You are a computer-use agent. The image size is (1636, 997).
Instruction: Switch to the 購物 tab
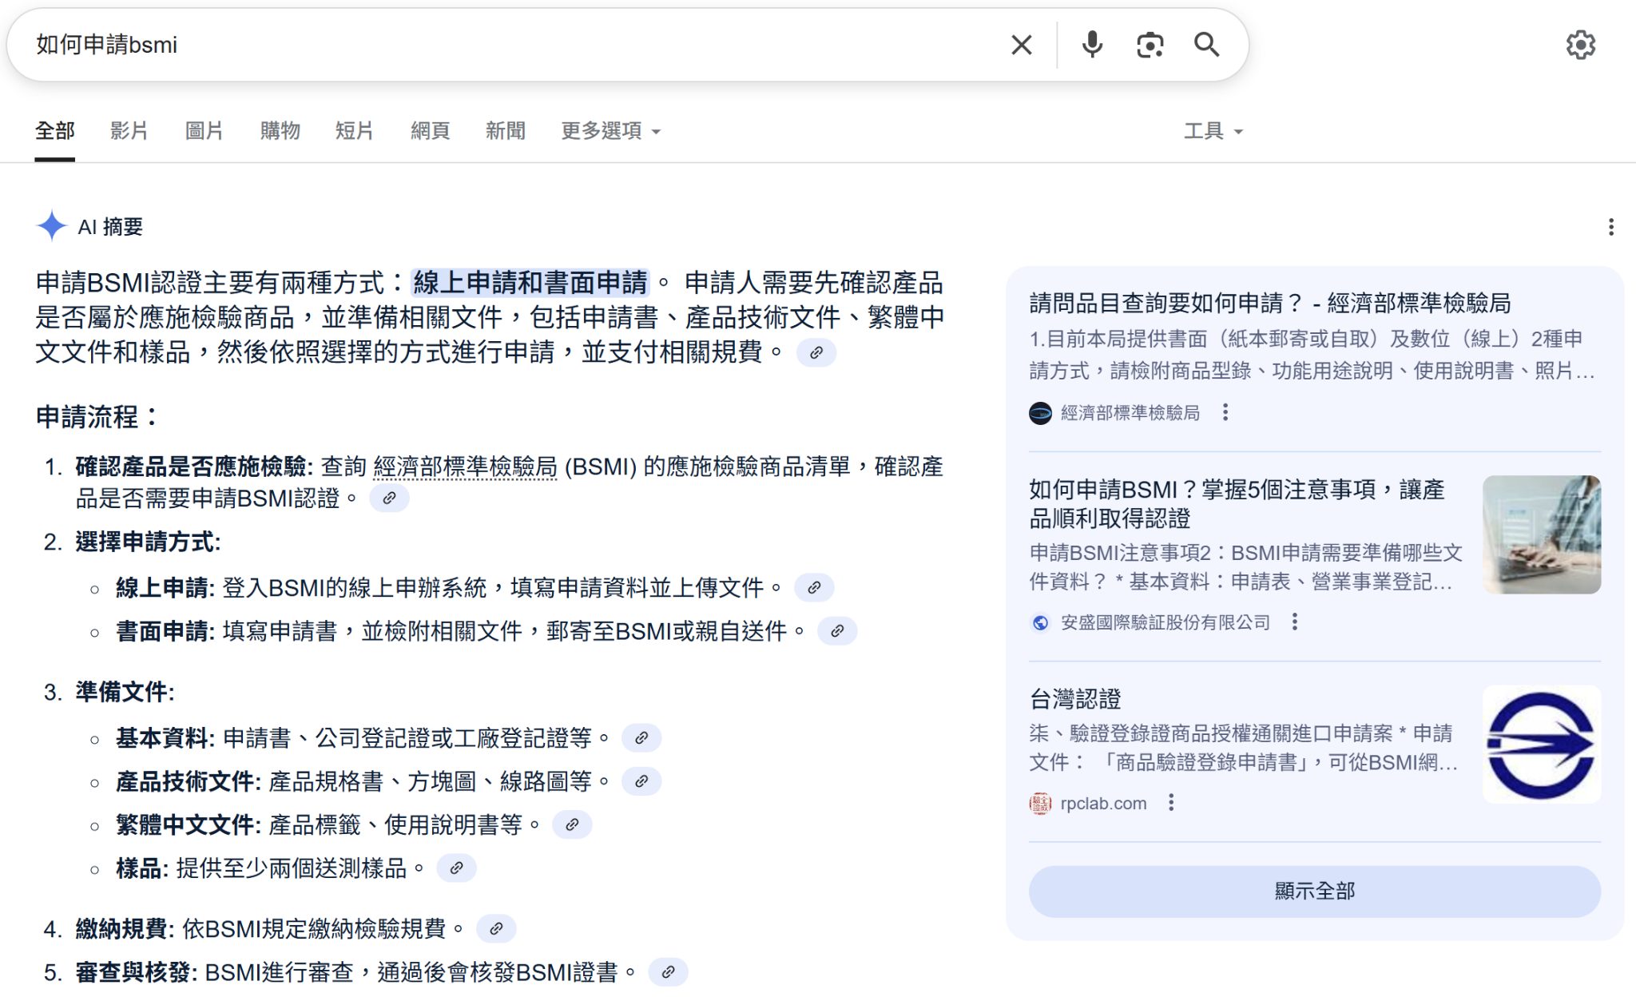(280, 131)
